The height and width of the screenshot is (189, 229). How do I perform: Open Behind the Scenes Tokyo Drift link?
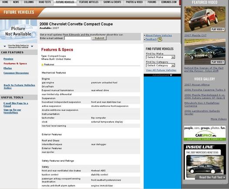tap(204, 70)
